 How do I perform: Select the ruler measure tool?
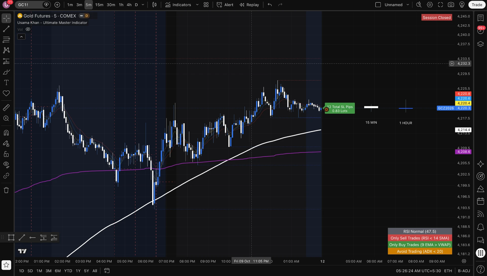pos(6,108)
